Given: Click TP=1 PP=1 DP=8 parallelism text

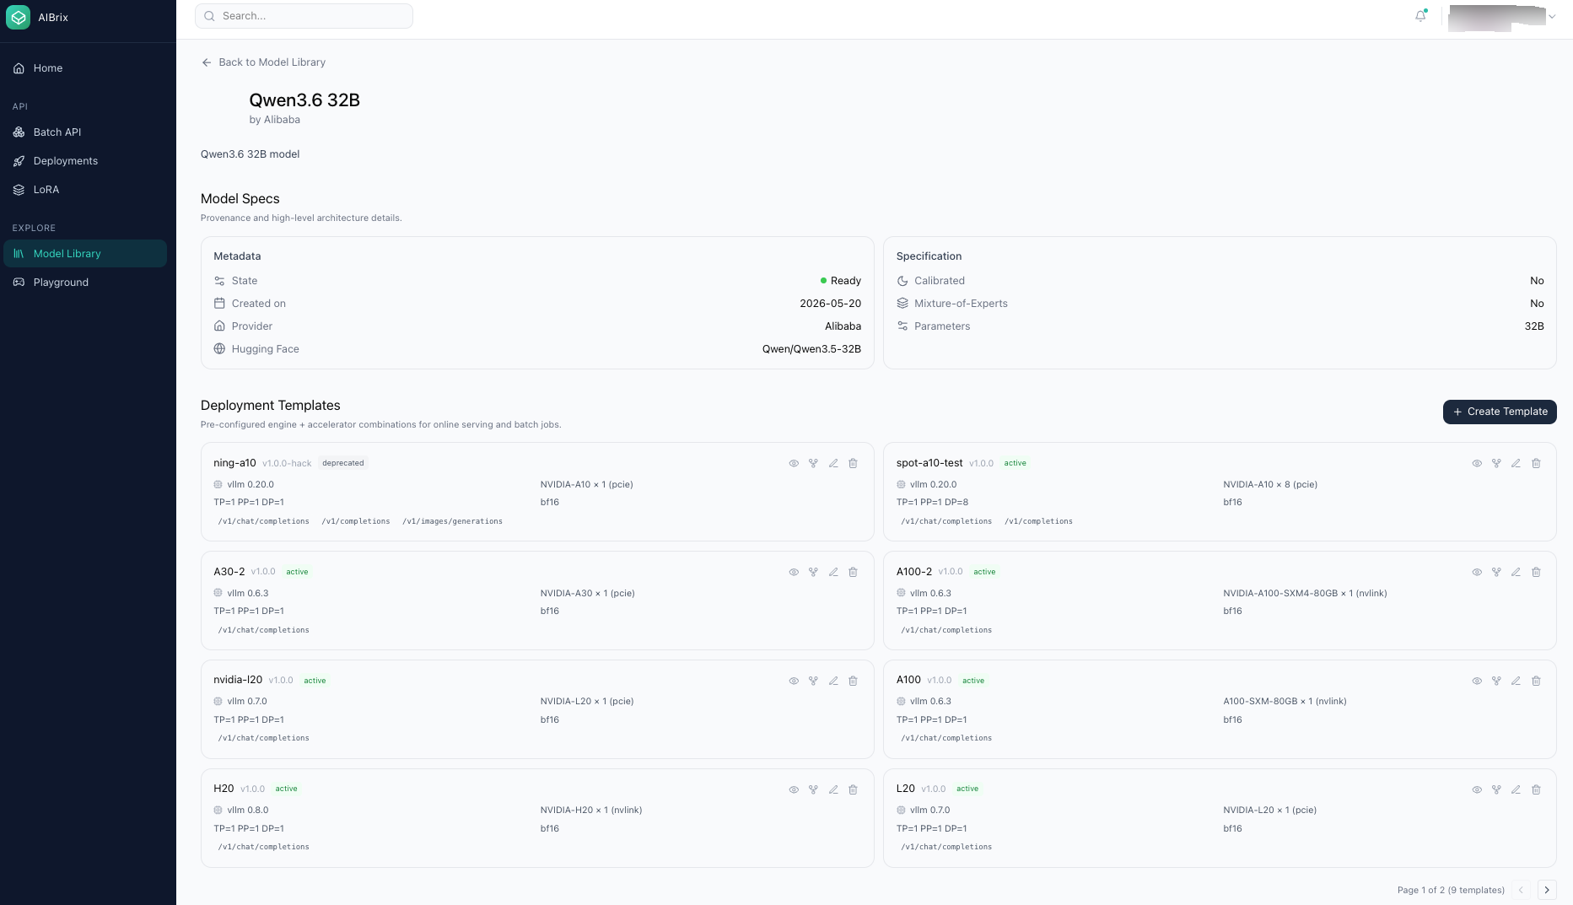Looking at the screenshot, I should [932, 502].
